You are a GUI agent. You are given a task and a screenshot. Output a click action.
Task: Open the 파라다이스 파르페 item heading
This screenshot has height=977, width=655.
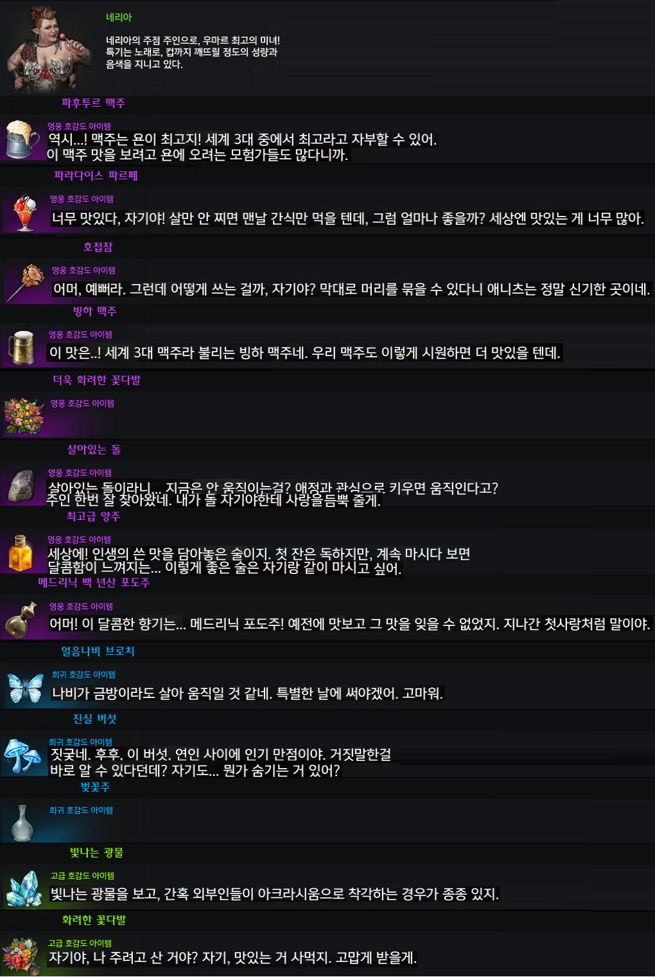(96, 175)
